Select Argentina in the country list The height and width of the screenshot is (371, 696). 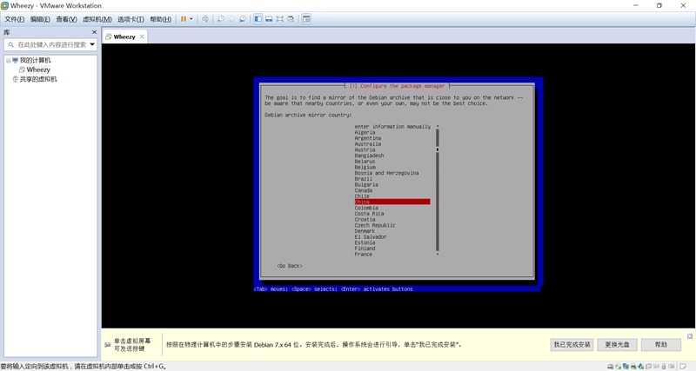tap(367, 138)
